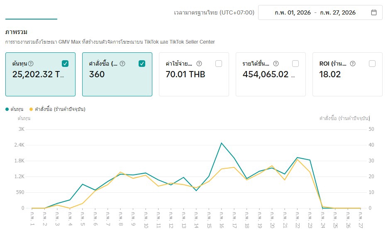Click yellow คำสั่งซื้อ legend dot

pyautogui.click(x=31, y=109)
